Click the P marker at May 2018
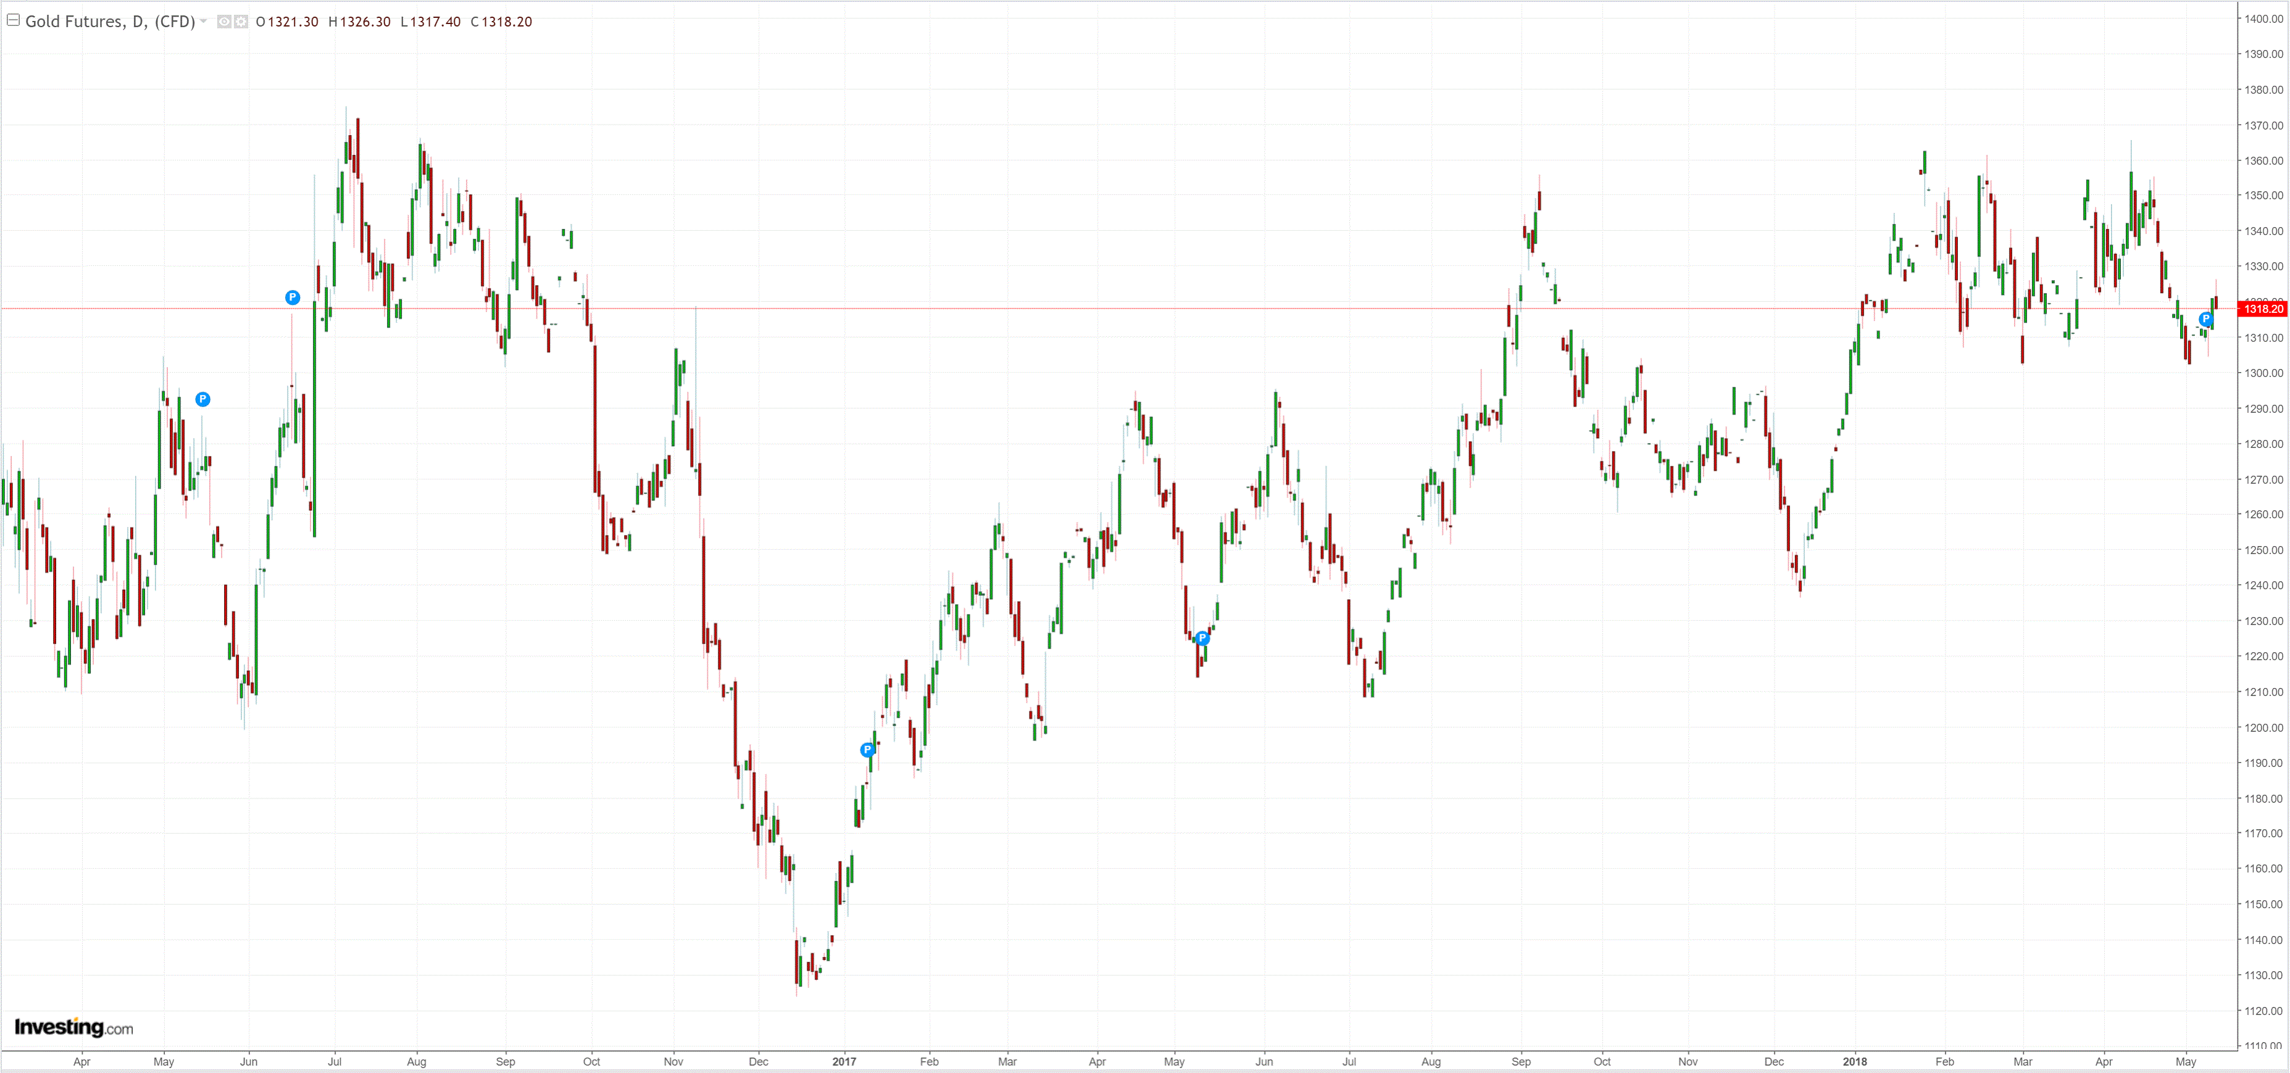 coord(2205,319)
